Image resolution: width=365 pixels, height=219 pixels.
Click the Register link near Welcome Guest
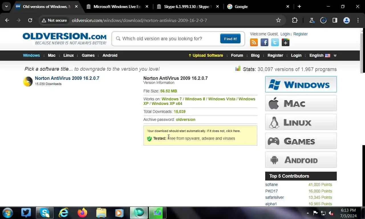pyautogui.click(x=300, y=34)
